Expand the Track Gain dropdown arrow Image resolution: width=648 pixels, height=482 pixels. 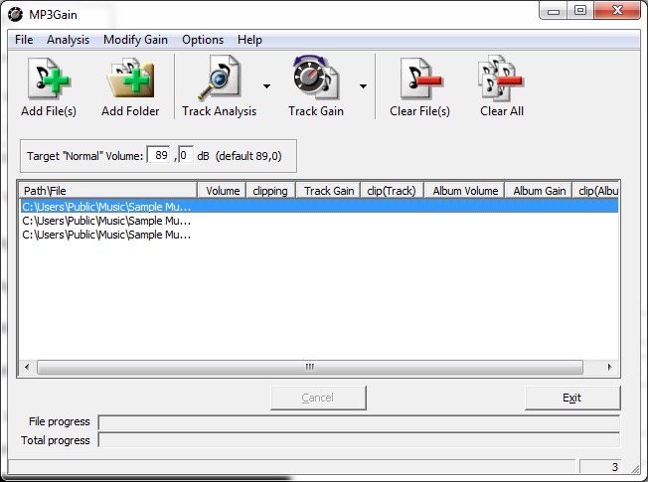coord(364,86)
